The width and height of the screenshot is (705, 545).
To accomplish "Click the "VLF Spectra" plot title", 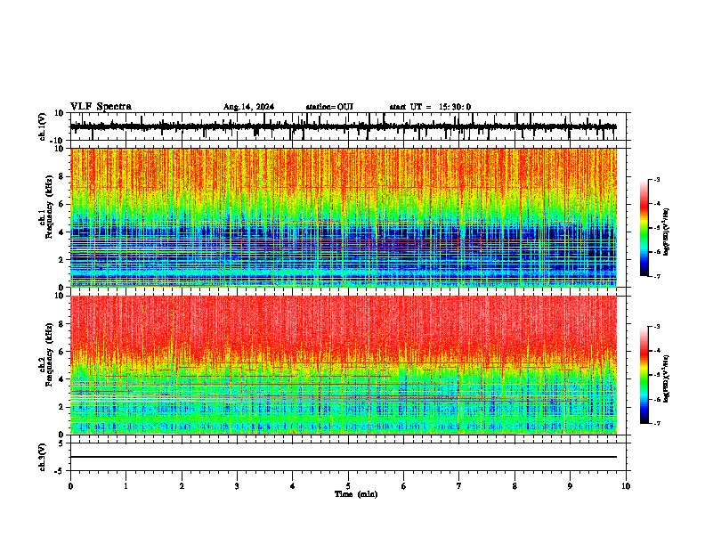I will tap(101, 107).
